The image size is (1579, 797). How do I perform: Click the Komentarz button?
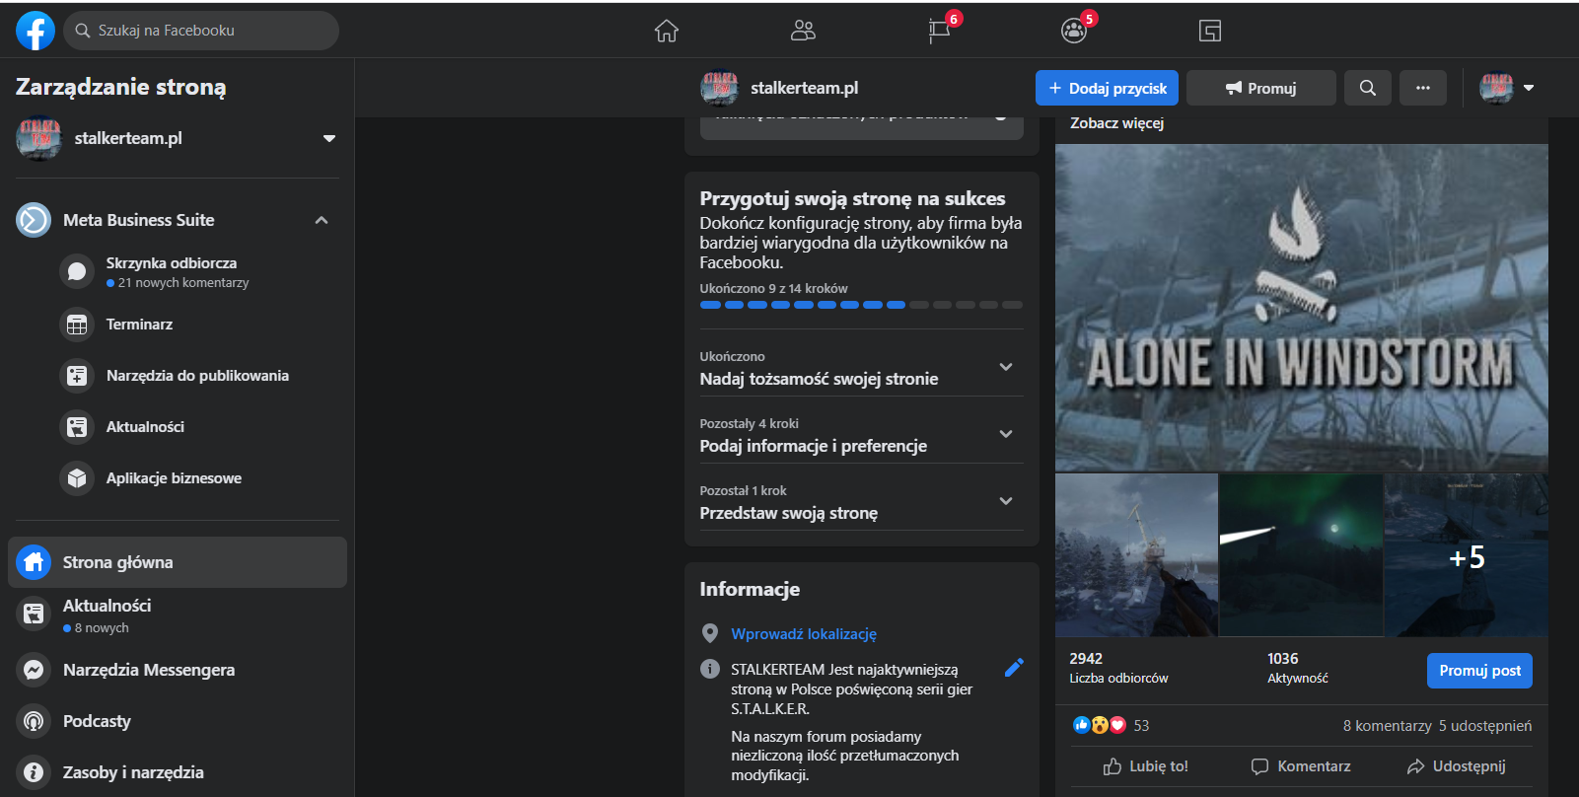coord(1301,766)
